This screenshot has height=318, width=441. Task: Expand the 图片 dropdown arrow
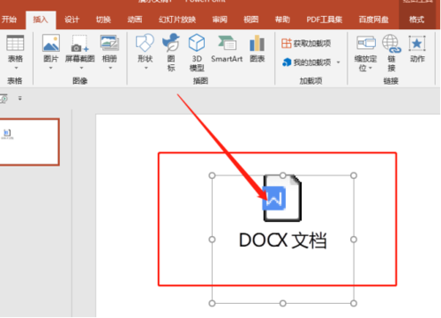coord(51,68)
